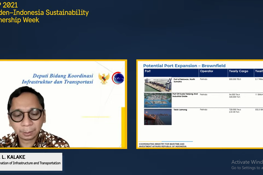The image size is (263, 175).
Task: Select the Port of Belawan photo thumbnail
Action: coord(158,84)
